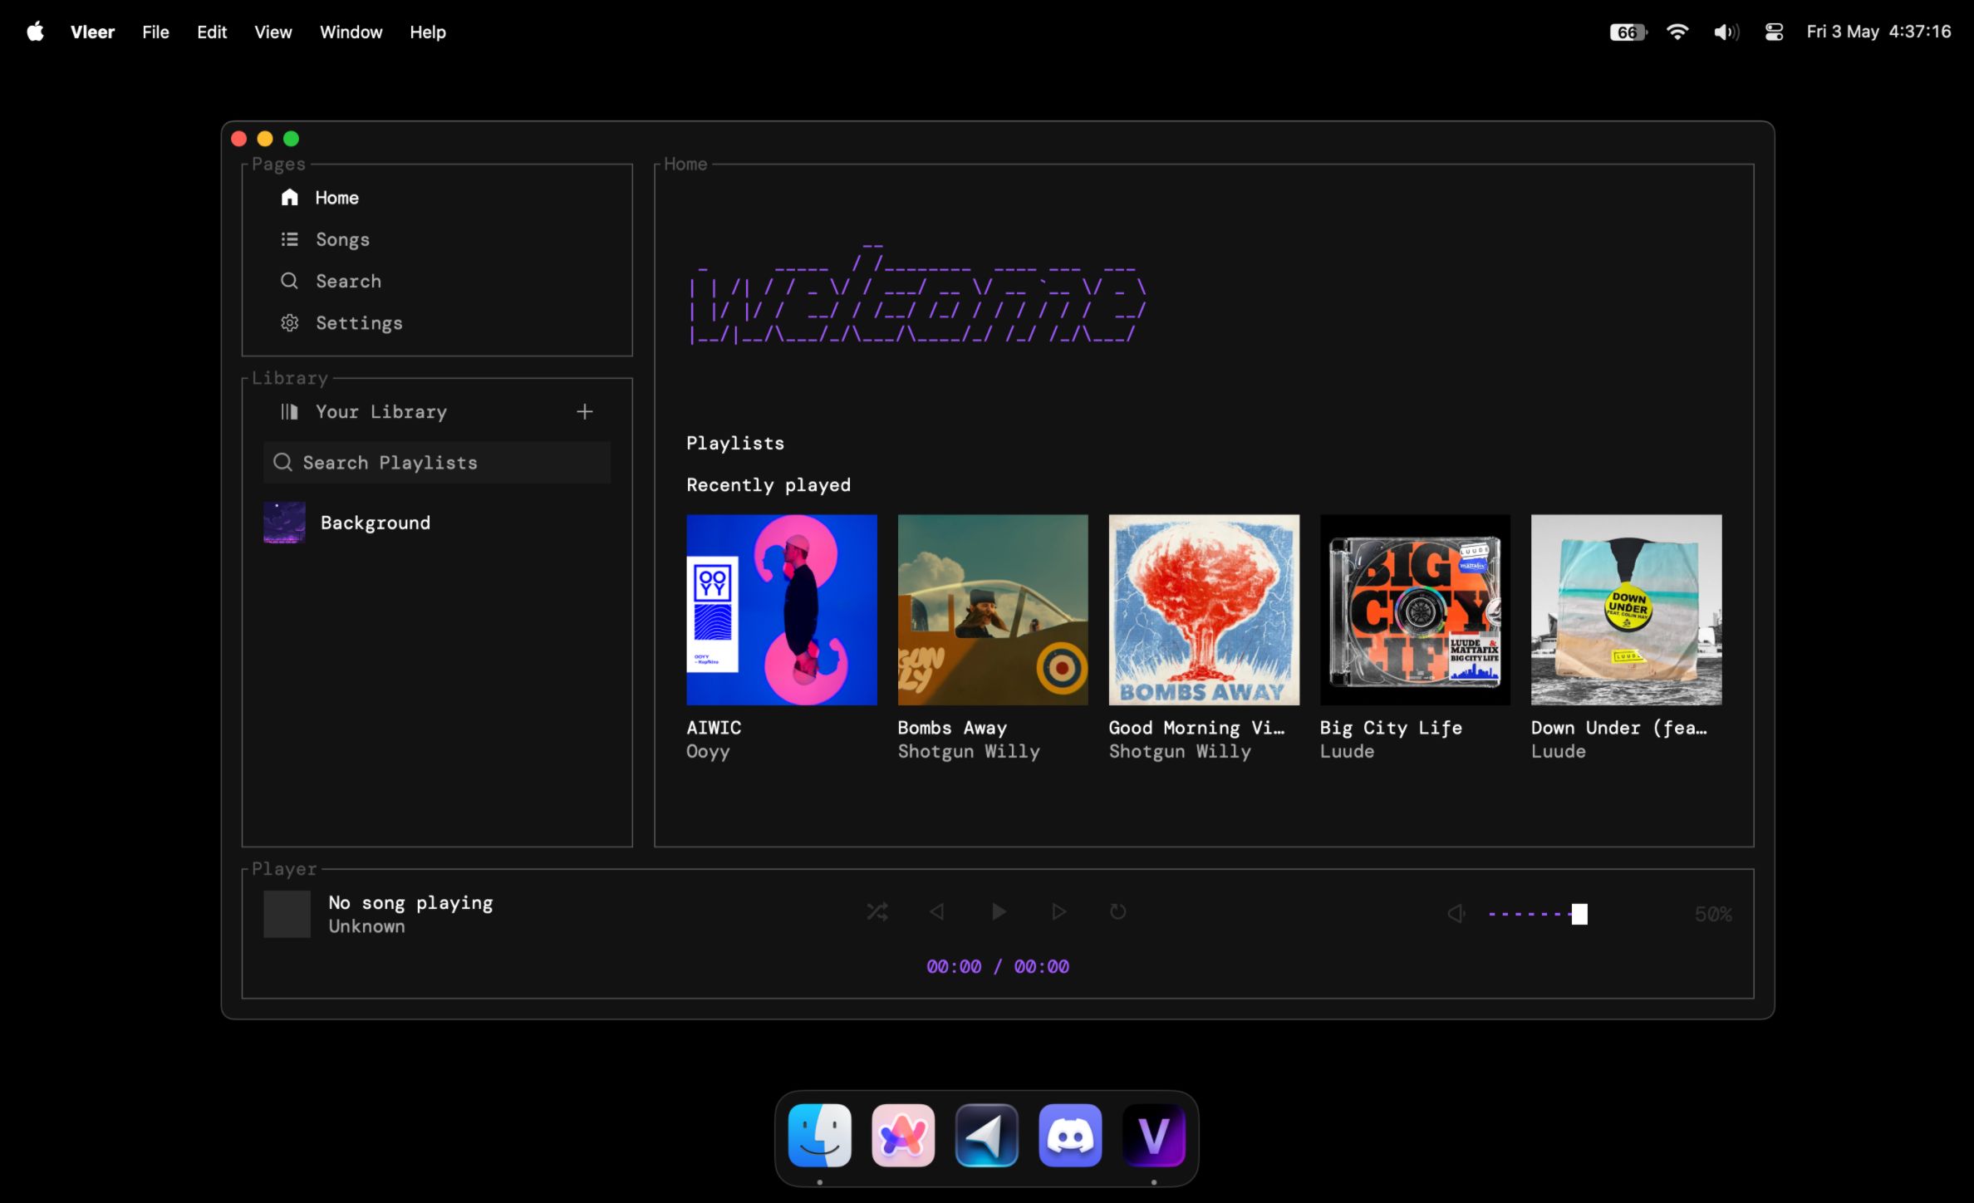Play the AIWIC album by Ooyy

781,610
